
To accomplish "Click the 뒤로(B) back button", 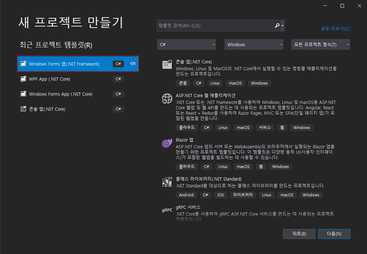I will point(299,234).
